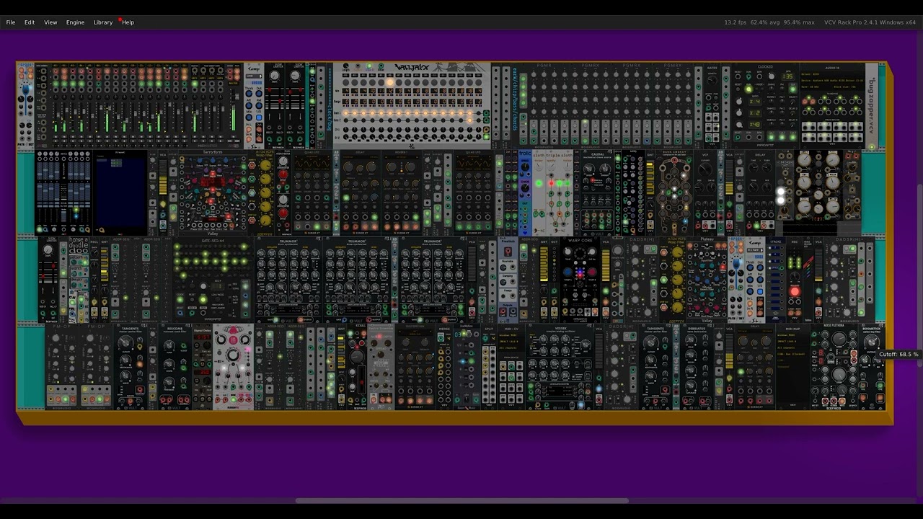Open the Device dropdown on AUDIO 16
923x519 pixels.
(833, 80)
